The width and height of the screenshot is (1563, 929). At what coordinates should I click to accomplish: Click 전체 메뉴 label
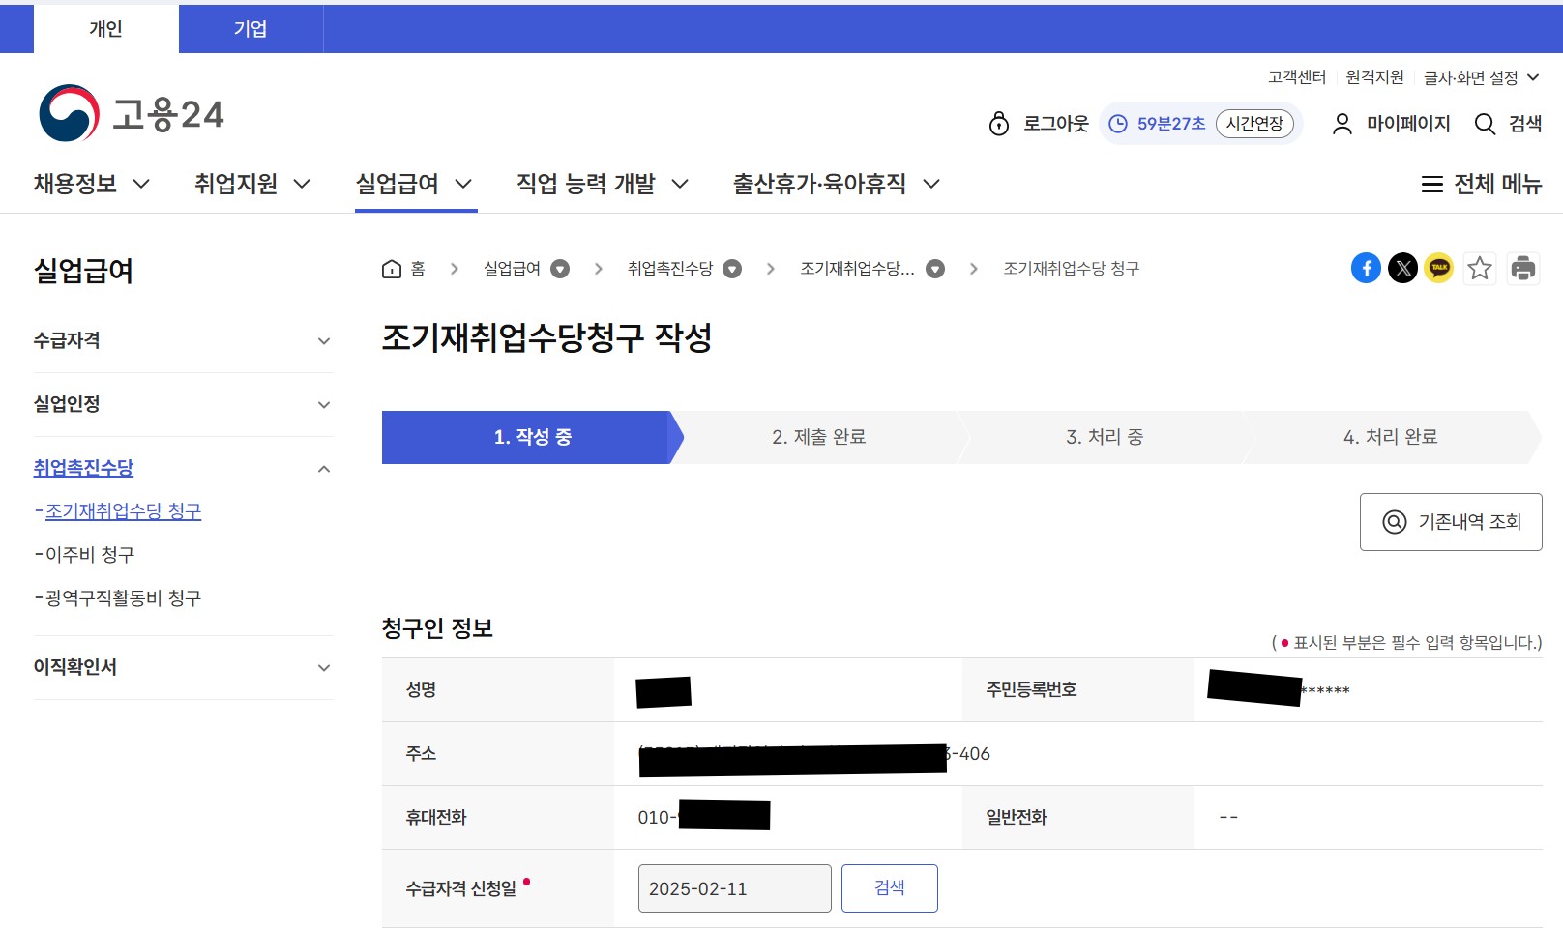tap(1498, 184)
